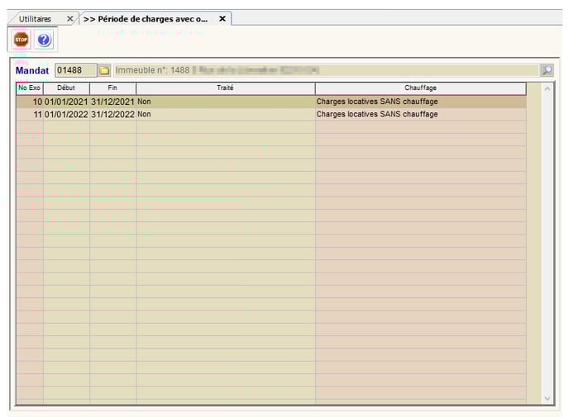Viewport: 569px width, 417px height.
Task: Click the Mandat number input field
Action: point(75,70)
